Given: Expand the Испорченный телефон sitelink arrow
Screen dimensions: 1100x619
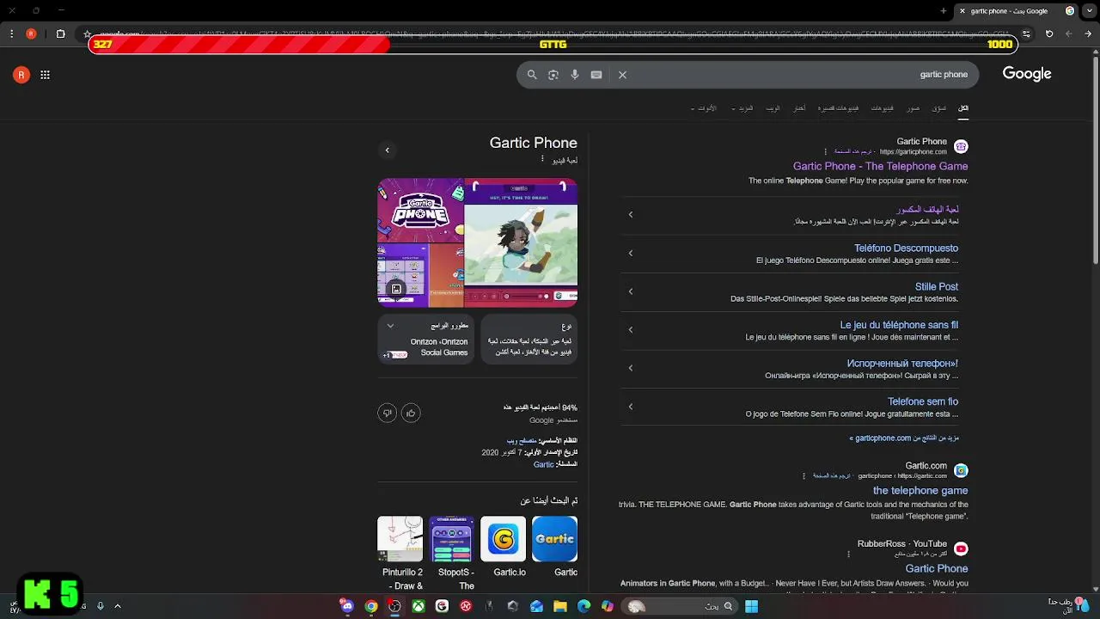Looking at the screenshot, I should pos(630,368).
